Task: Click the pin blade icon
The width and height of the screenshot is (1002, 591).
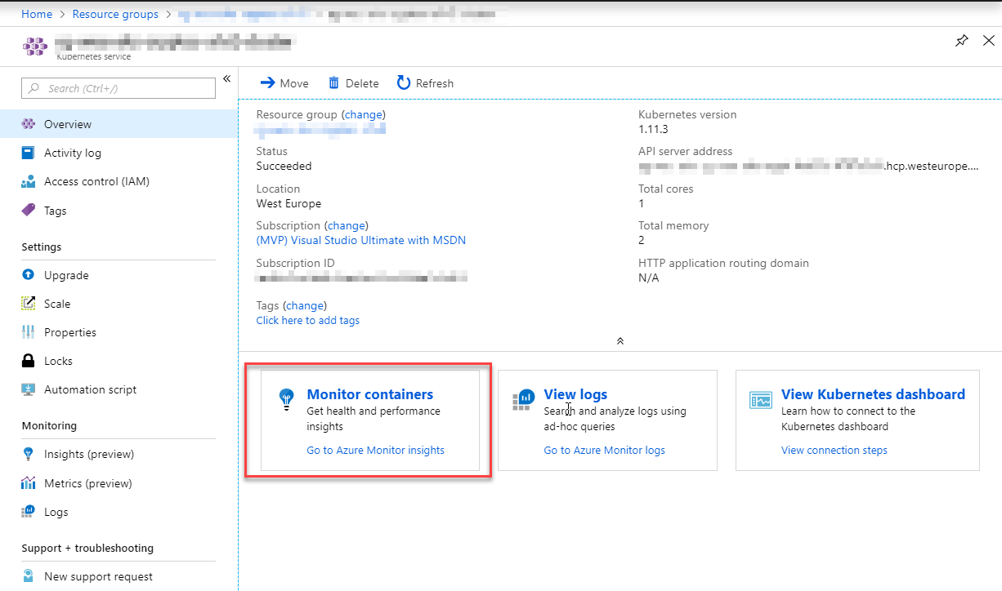Action: [x=962, y=42]
